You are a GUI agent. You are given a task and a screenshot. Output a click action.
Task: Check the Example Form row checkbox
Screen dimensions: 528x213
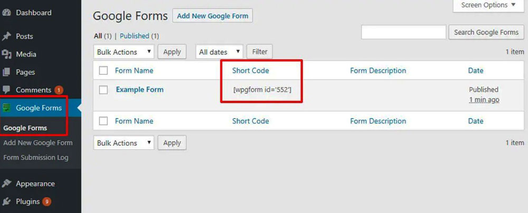(103, 90)
